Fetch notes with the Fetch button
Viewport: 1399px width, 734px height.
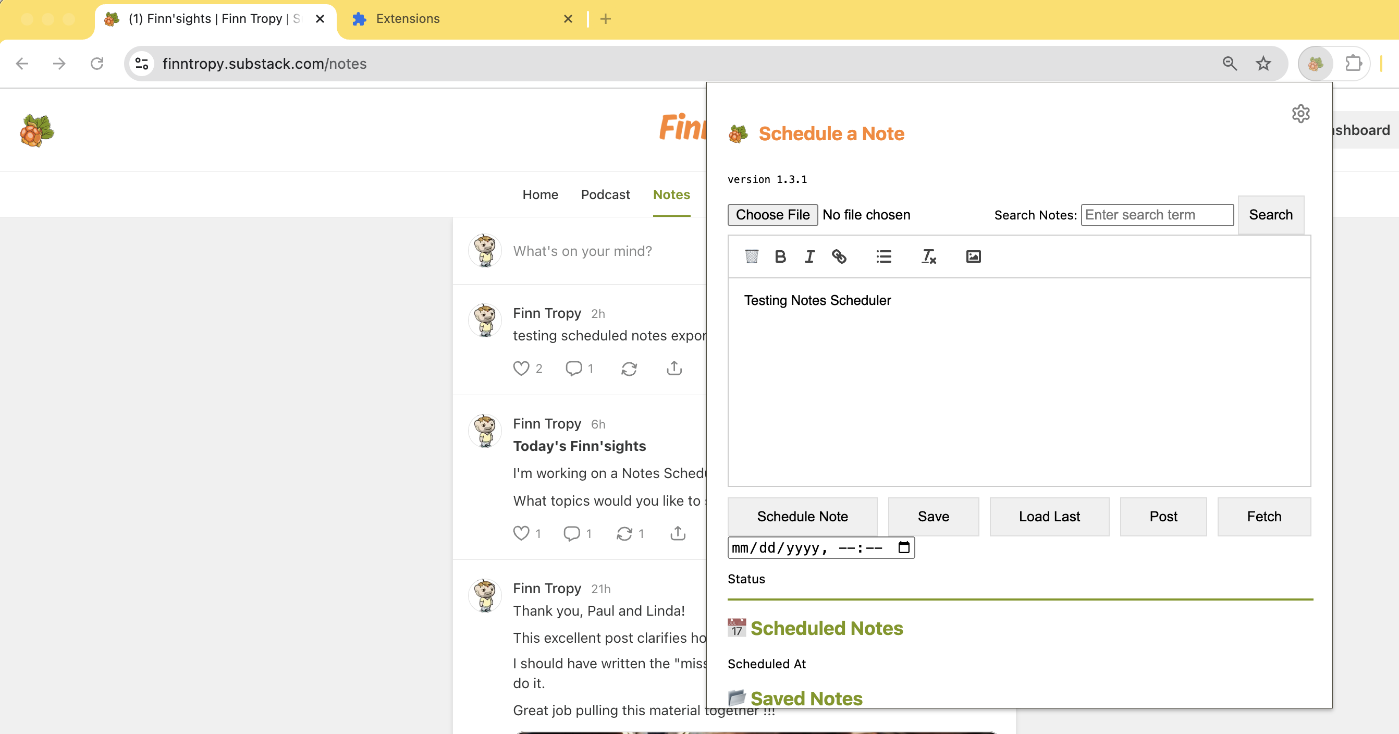pyautogui.click(x=1264, y=516)
